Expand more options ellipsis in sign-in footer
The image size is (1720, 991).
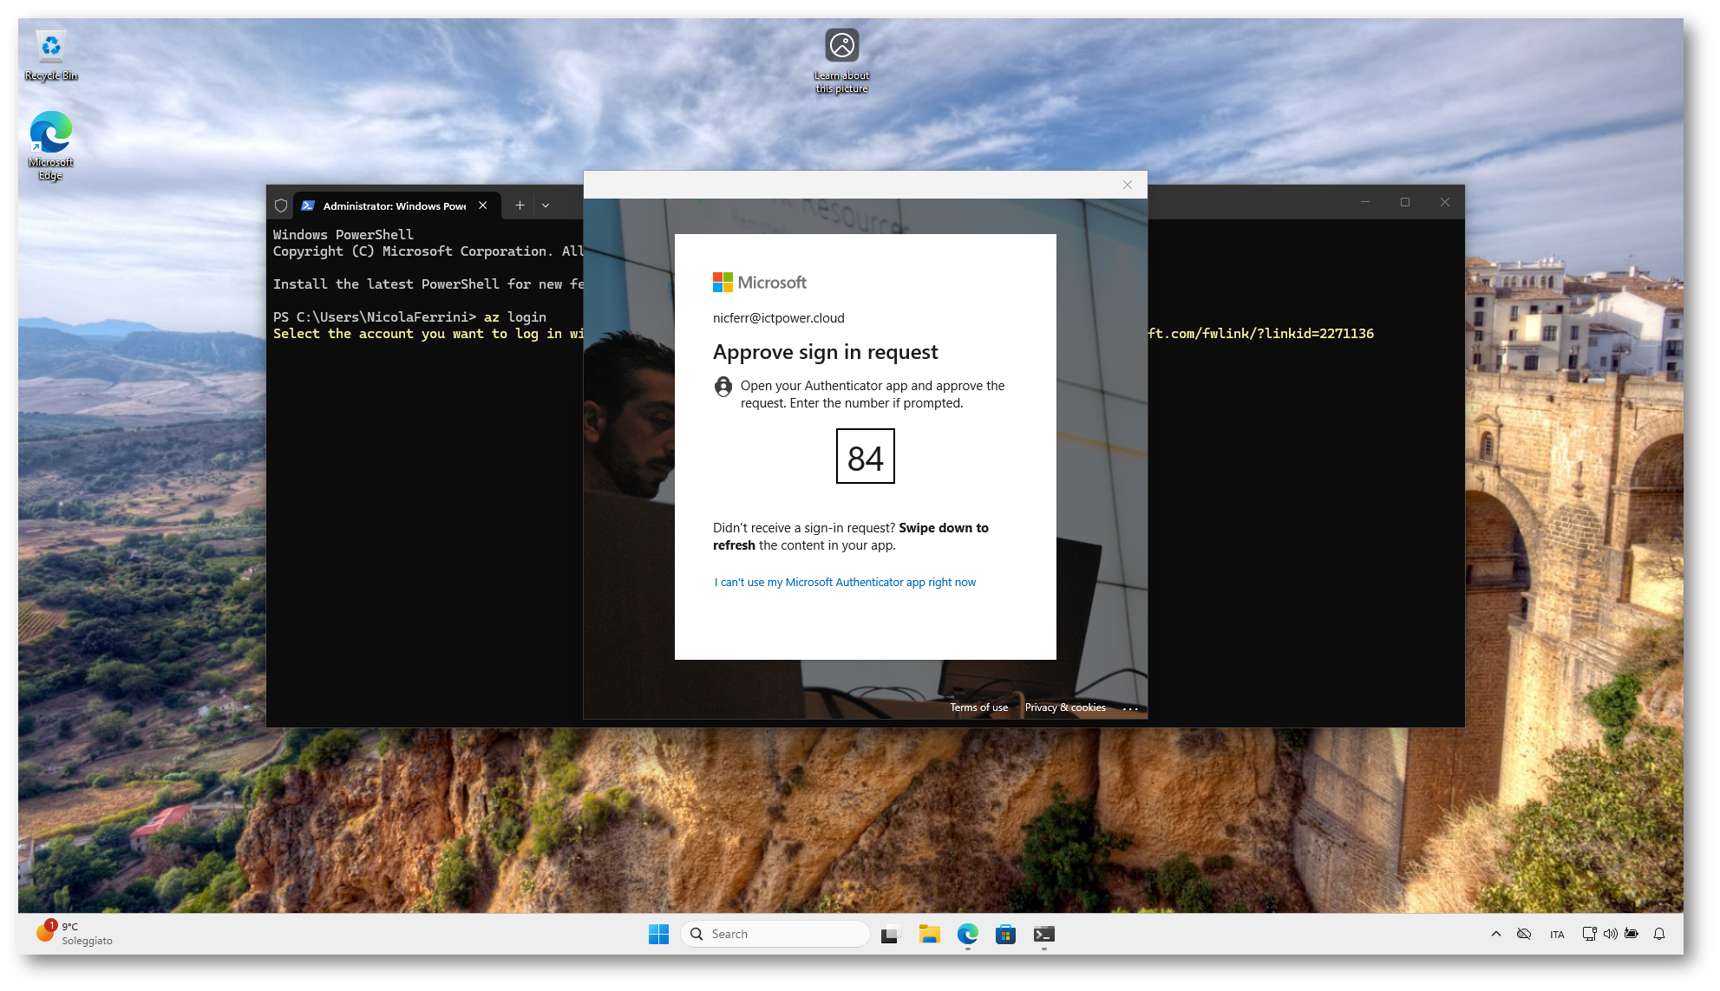(x=1130, y=708)
